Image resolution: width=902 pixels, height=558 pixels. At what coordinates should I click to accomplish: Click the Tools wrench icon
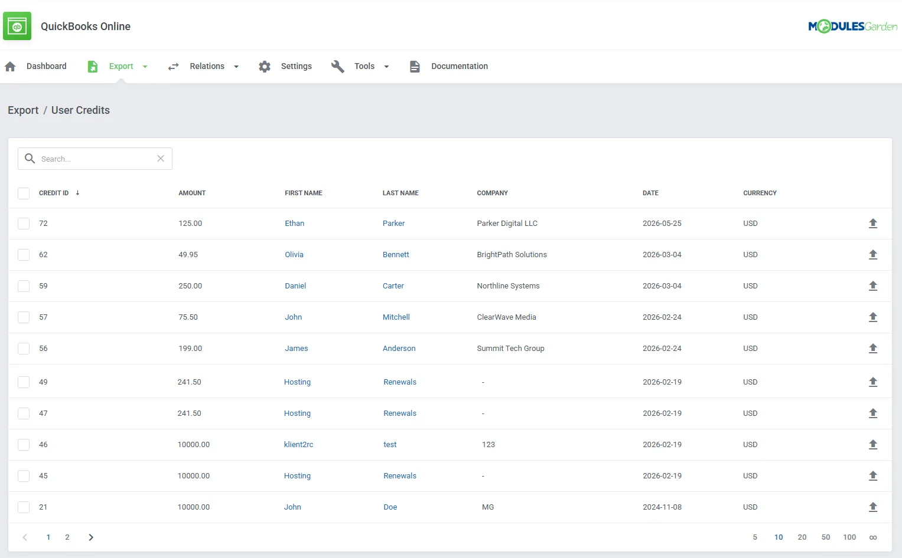click(x=338, y=67)
